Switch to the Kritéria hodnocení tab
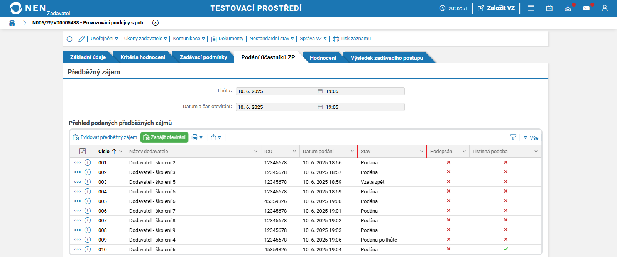The width and height of the screenshot is (617, 257). 143,57
